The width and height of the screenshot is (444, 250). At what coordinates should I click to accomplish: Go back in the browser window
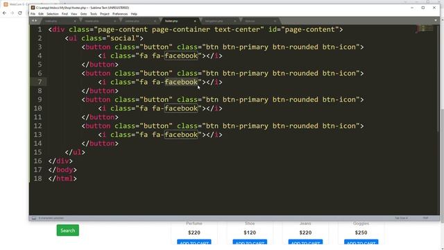click(x=4, y=12)
